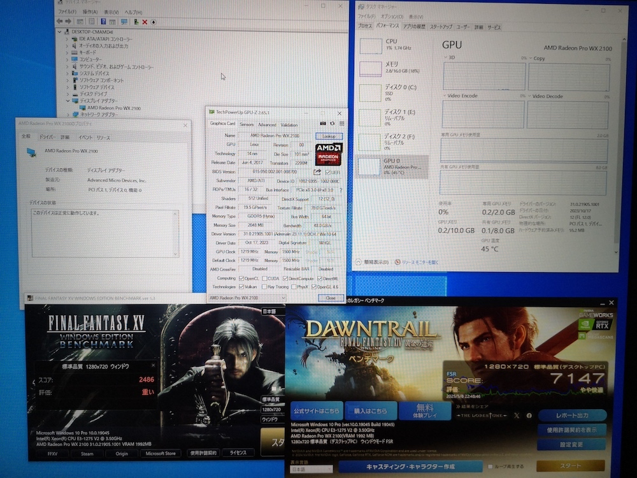Enable the ループ再生する checkbox in Dawntrail

[x=490, y=467]
